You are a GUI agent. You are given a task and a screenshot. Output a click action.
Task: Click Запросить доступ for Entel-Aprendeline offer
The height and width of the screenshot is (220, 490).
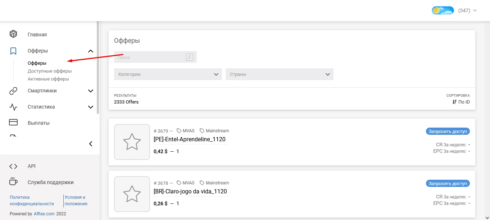point(448,132)
